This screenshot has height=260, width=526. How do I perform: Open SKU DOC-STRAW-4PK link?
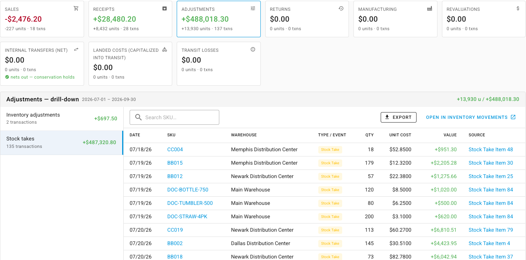coord(187,216)
